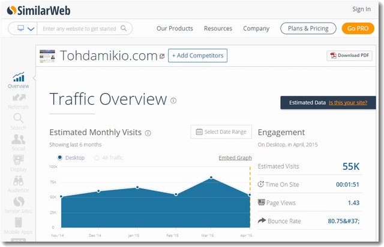This screenshot has width=384, height=247.
Task: Click the Engagement heading
Action: coord(281,133)
